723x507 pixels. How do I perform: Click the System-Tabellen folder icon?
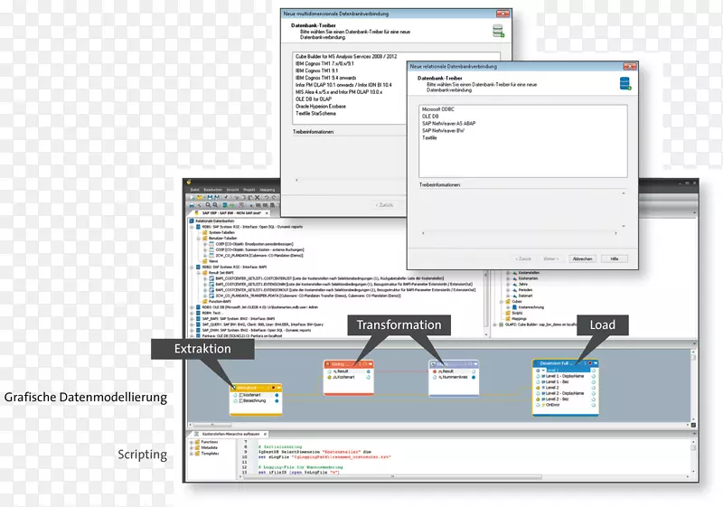(205, 232)
